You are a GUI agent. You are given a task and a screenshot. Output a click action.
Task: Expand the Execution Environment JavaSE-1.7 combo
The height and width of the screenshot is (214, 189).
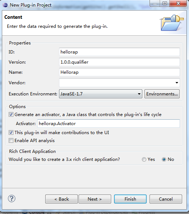[101, 94]
